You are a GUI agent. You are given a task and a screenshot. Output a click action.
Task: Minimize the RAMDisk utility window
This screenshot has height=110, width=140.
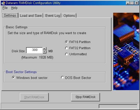coord(128,3)
